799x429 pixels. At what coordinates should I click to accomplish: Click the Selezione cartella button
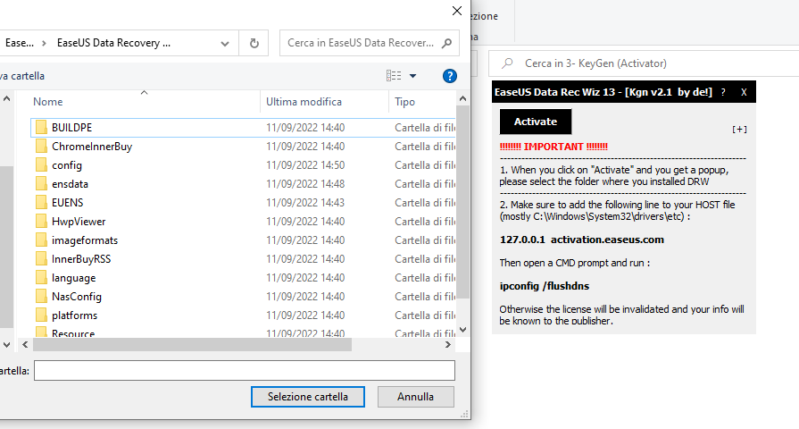tap(308, 396)
